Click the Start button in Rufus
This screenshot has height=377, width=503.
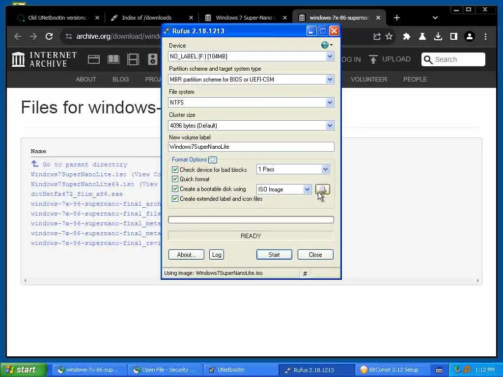click(274, 255)
